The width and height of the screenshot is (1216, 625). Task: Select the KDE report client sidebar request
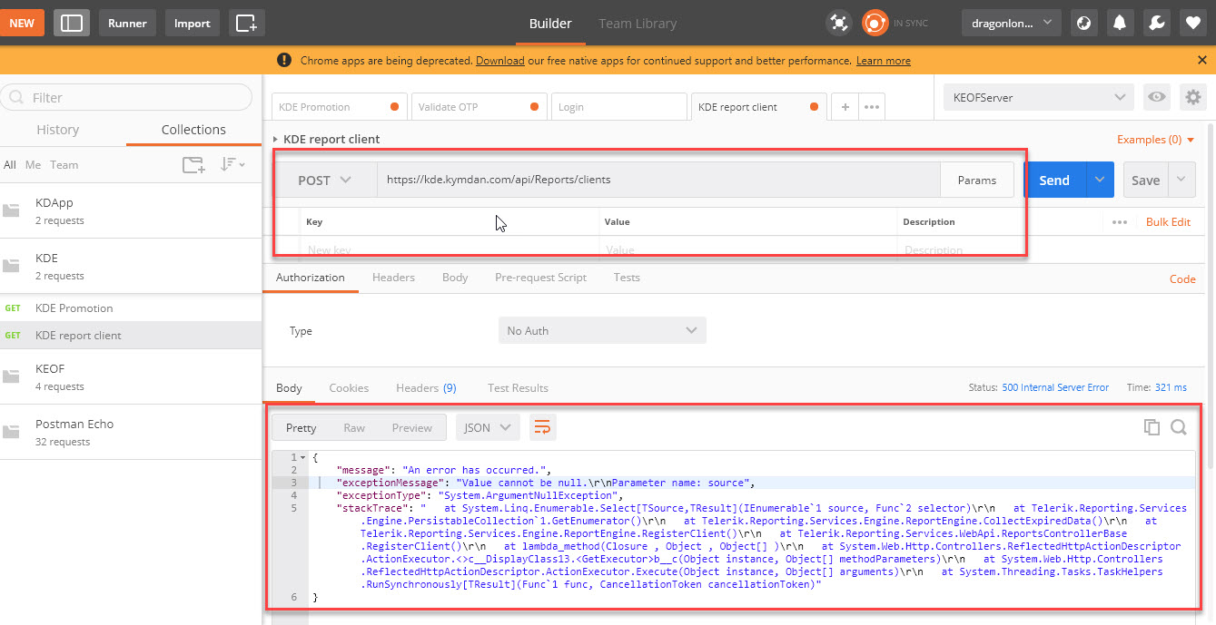point(131,336)
